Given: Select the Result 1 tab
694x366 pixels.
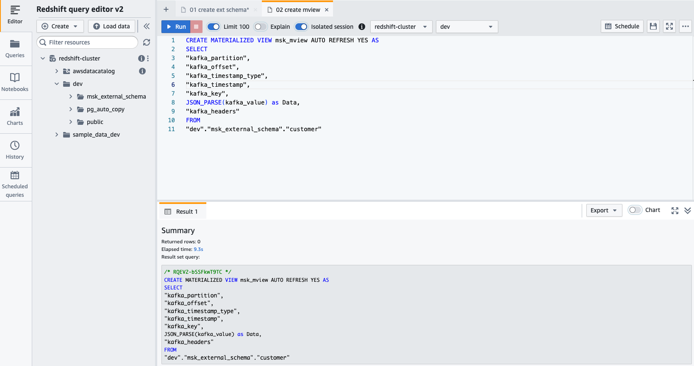Looking at the screenshot, I should point(183,212).
